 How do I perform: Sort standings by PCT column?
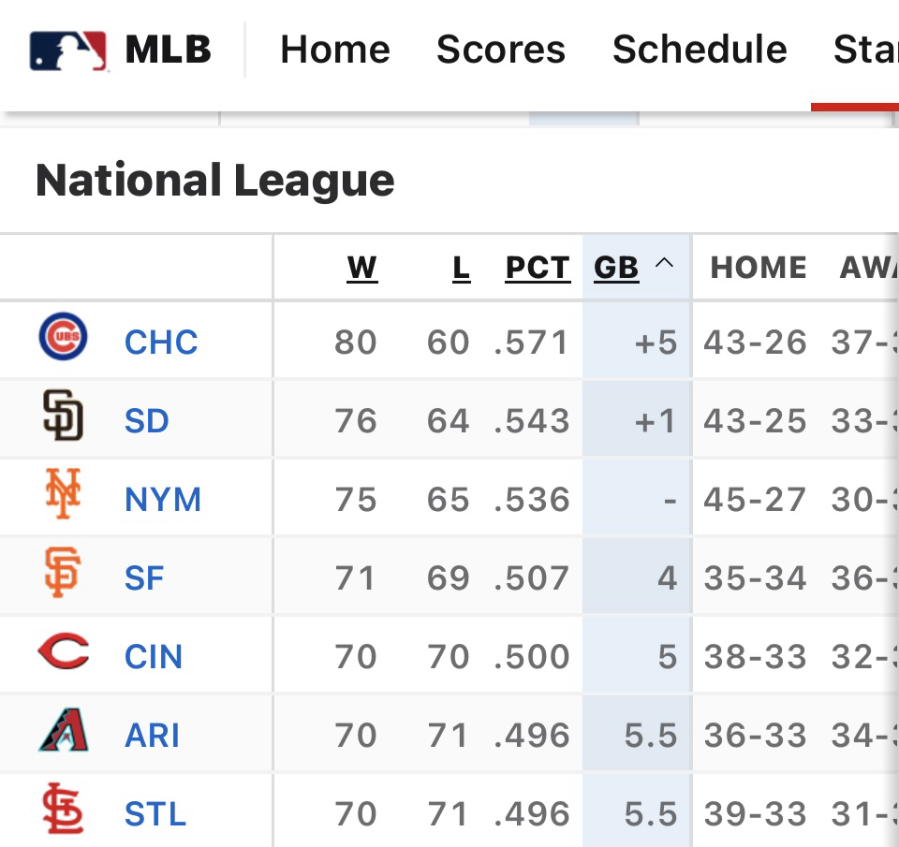538,269
